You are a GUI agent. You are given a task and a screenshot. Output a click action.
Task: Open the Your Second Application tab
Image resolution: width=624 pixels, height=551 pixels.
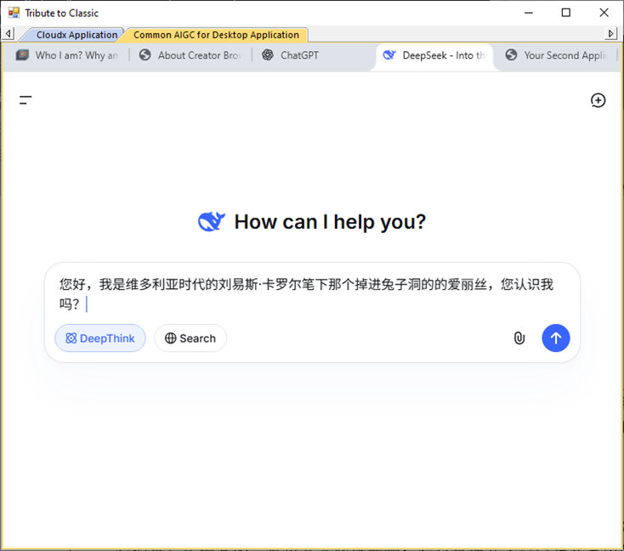557,55
